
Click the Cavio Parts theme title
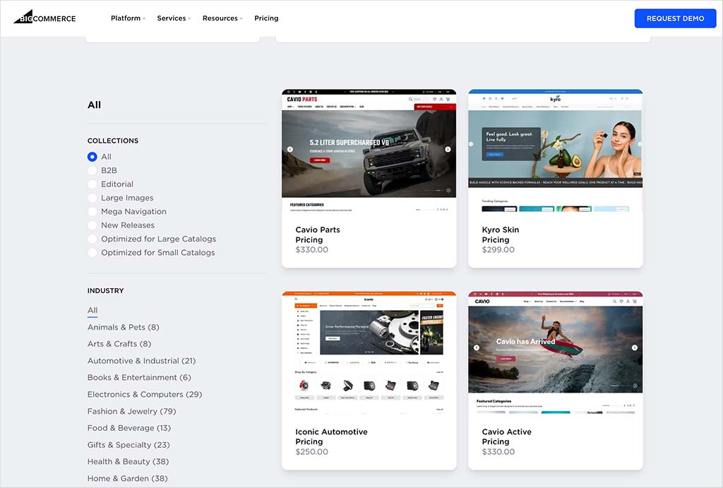point(318,230)
